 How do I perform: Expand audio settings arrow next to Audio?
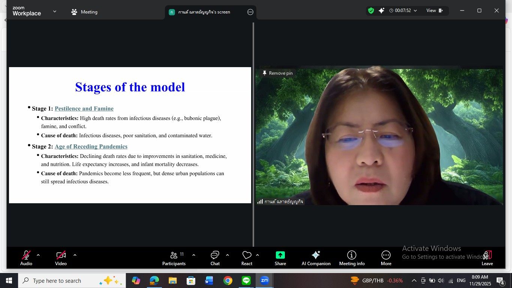click(x=38, y=255)
